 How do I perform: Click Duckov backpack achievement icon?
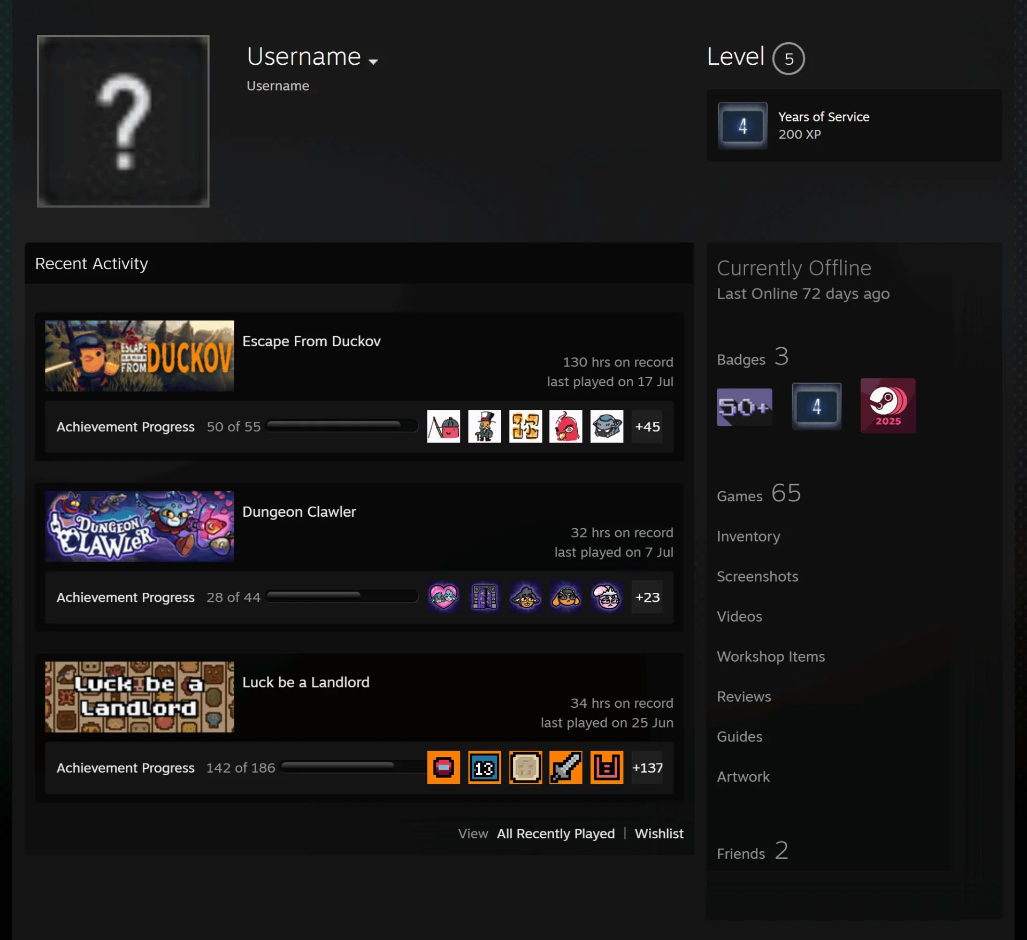coord(443,426)
